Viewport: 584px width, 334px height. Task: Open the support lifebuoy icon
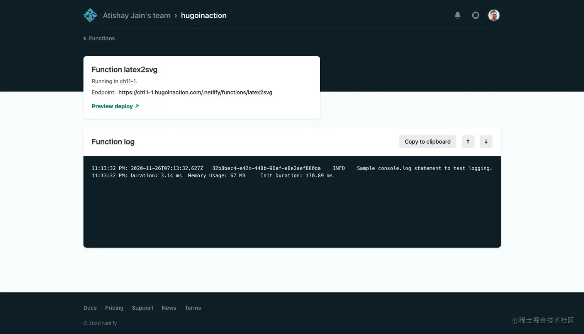[475, 15]
